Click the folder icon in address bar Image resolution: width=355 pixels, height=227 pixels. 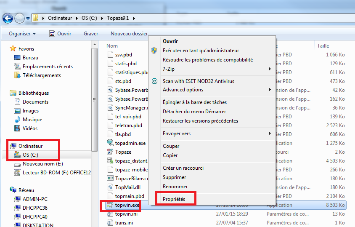point(36,18)
